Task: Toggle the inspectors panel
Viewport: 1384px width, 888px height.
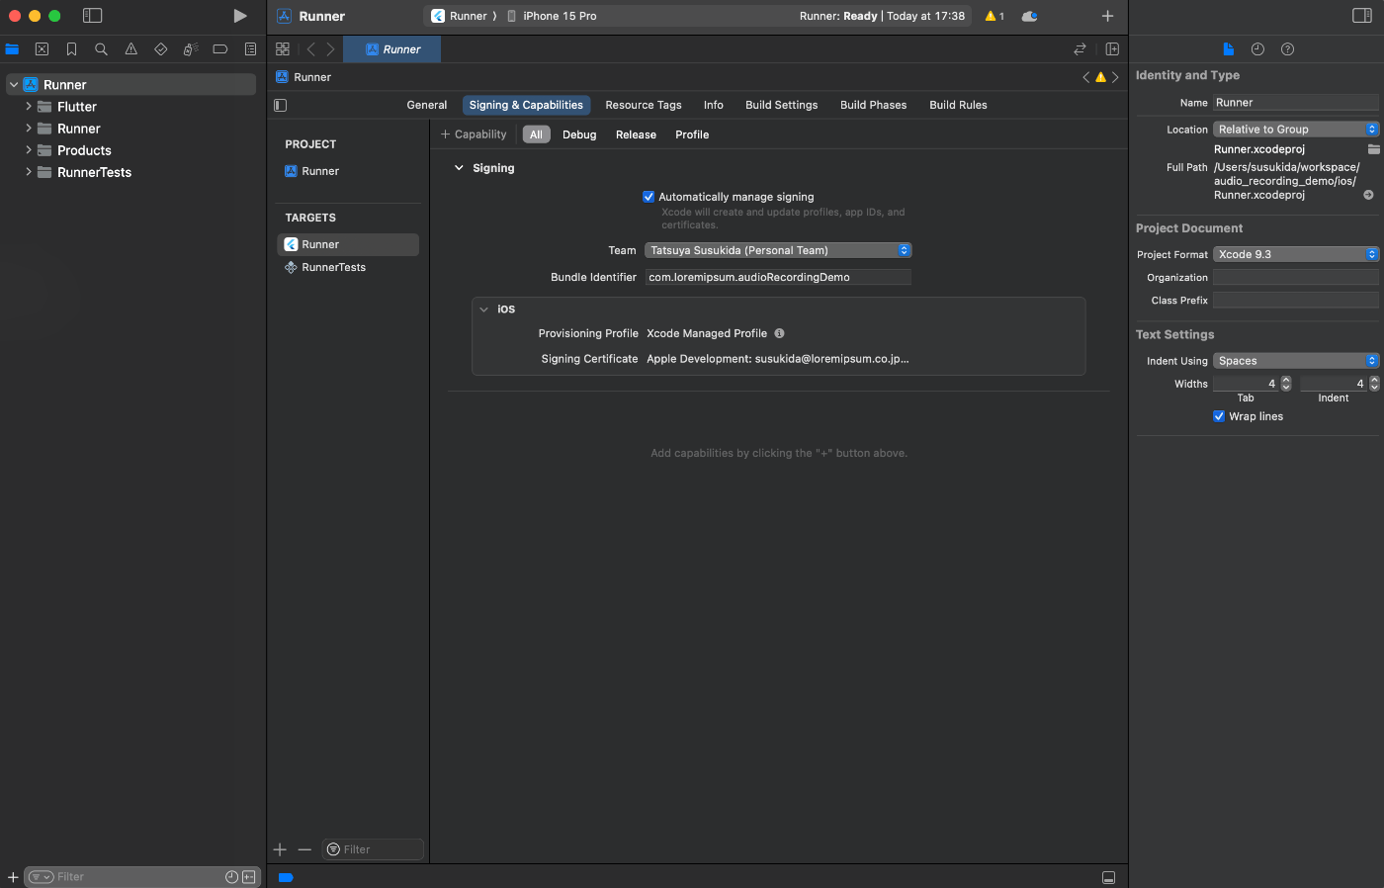Action: [1361, 16]
